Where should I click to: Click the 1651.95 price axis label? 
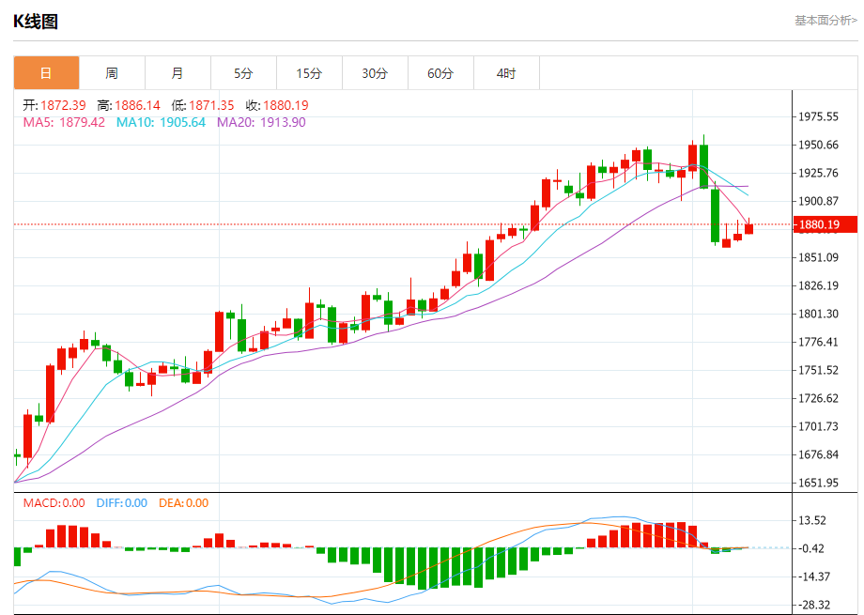(x=819, y=483)
